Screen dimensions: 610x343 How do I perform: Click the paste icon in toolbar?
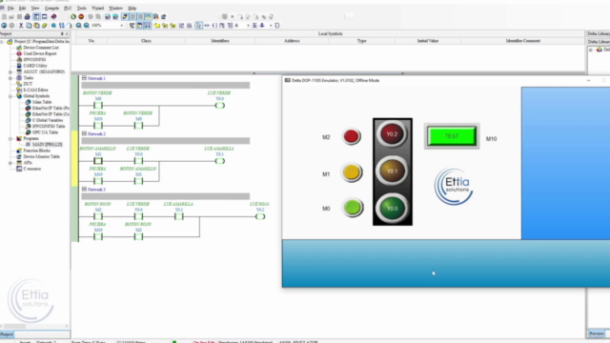pos(36,26)
